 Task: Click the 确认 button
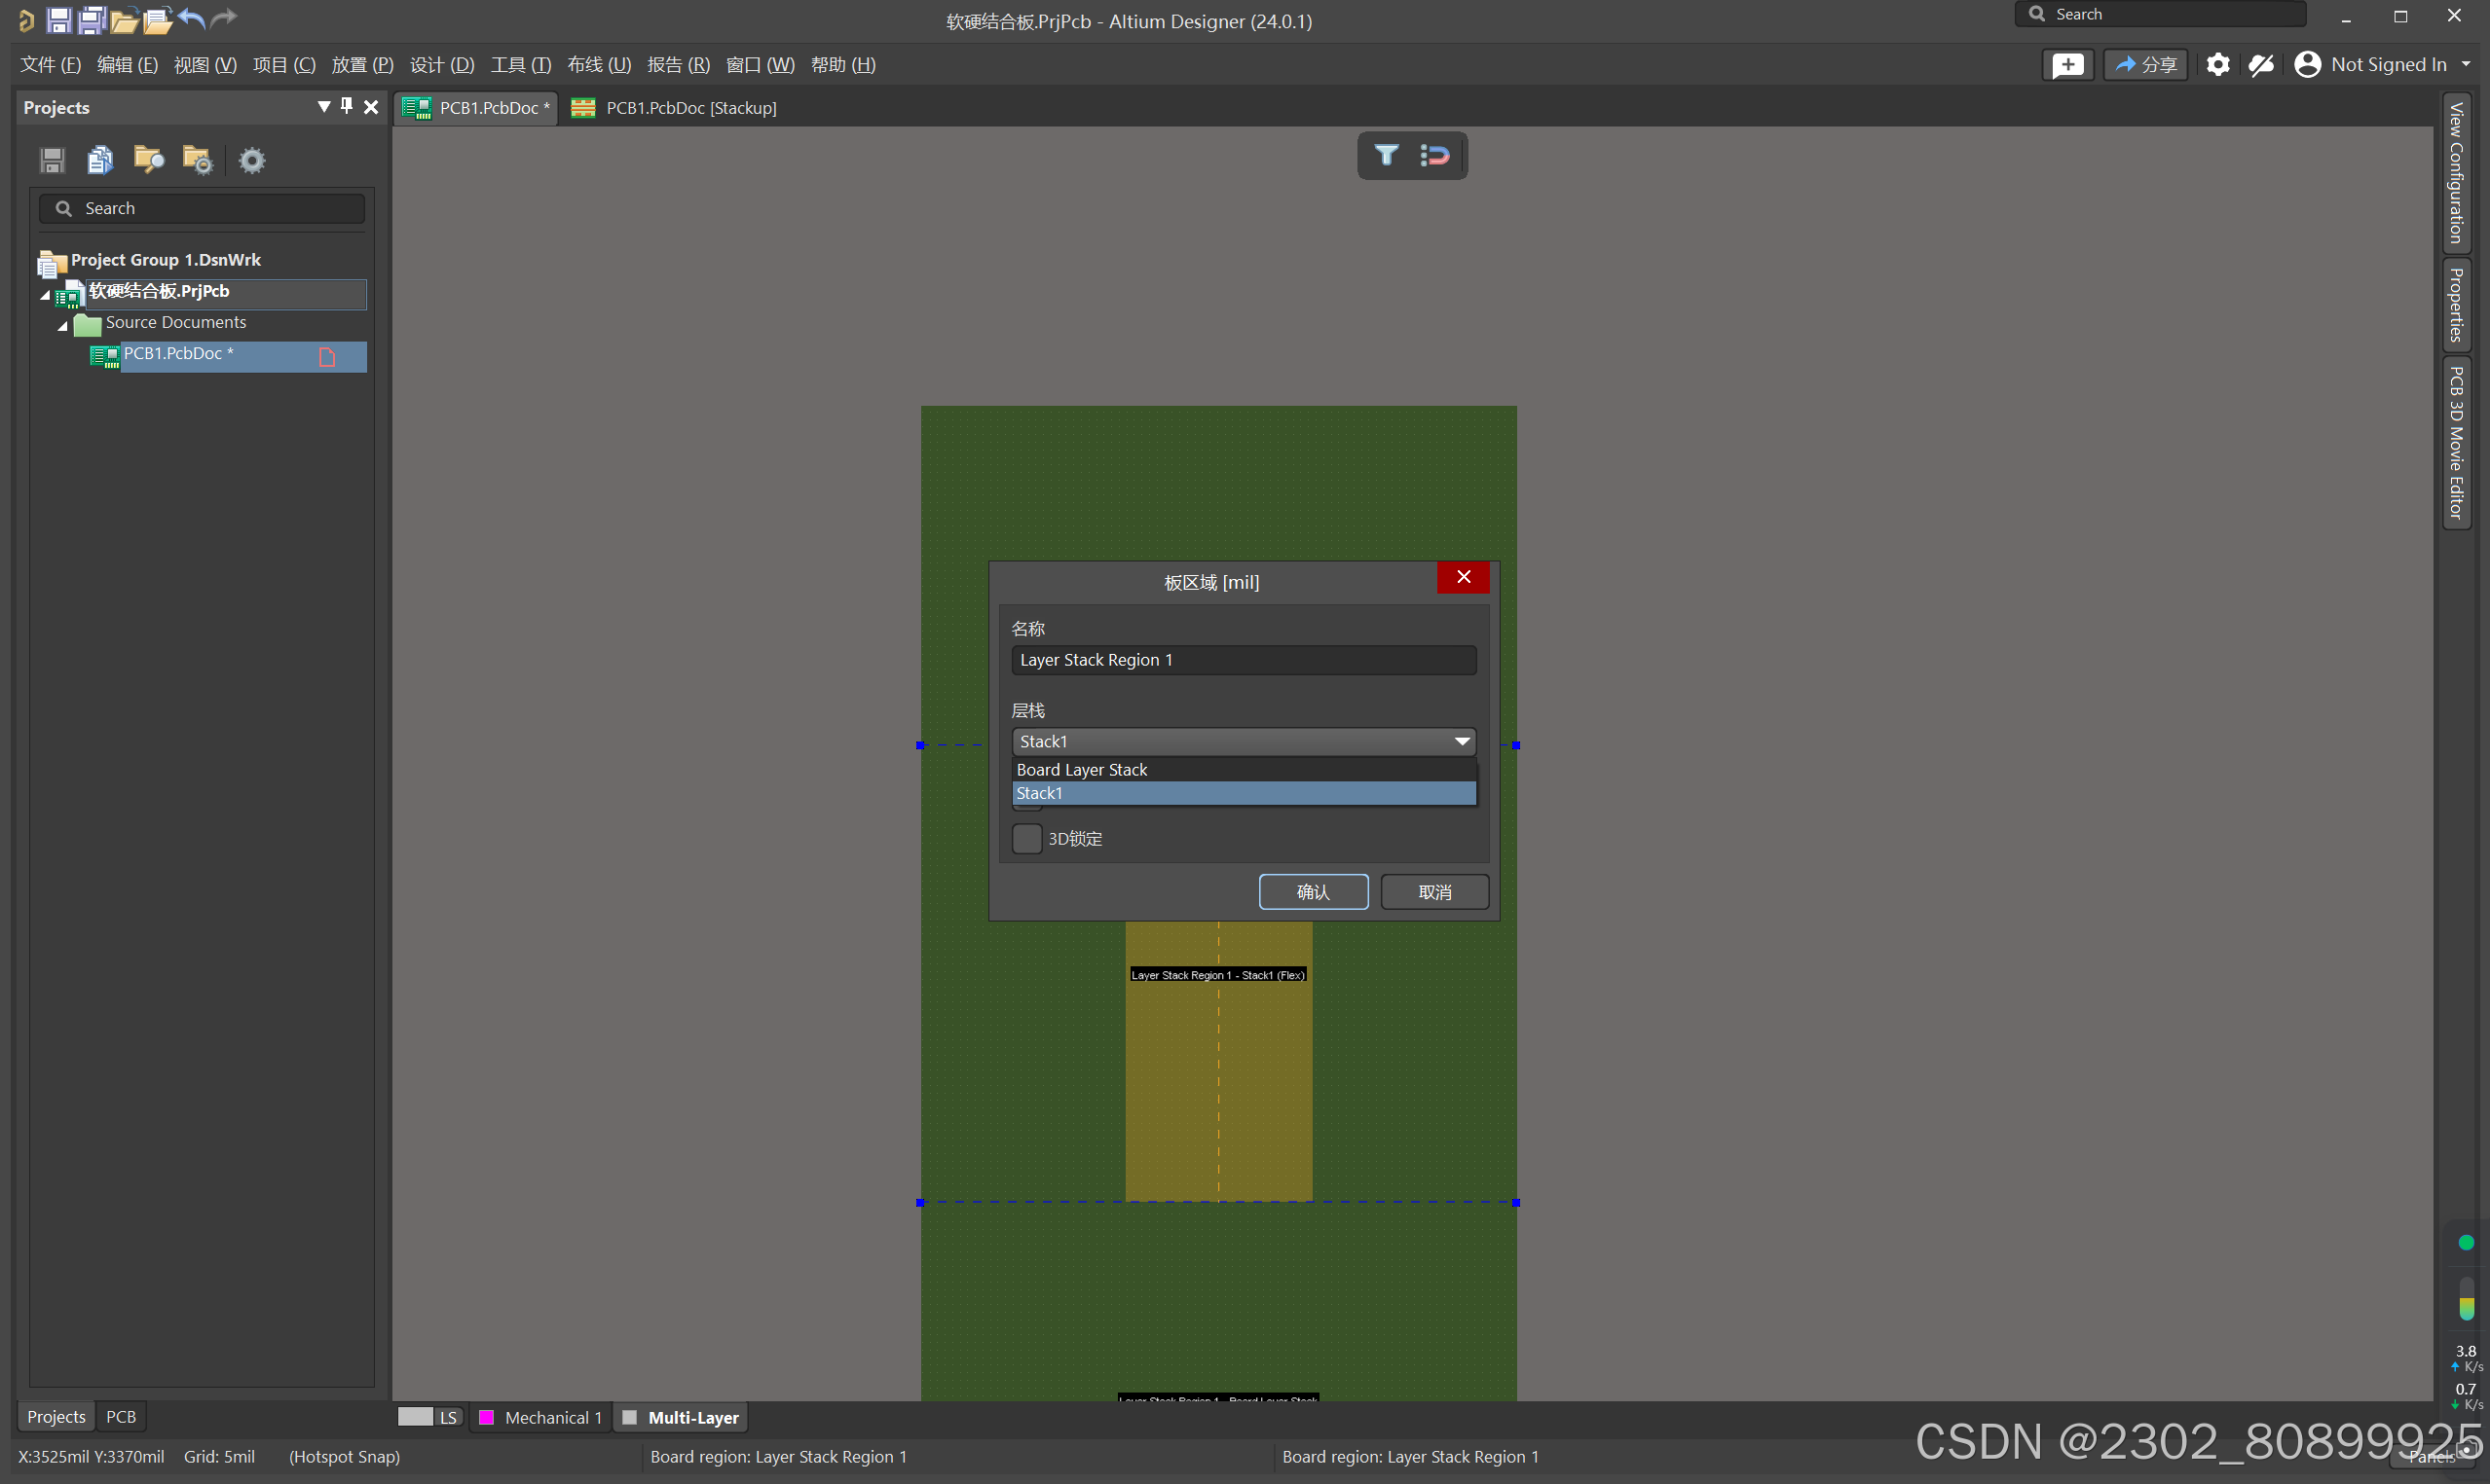pyautogui.click(x=1313, y=892)
